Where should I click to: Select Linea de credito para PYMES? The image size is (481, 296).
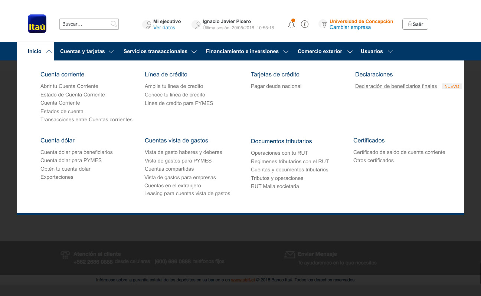coord(179,103)
